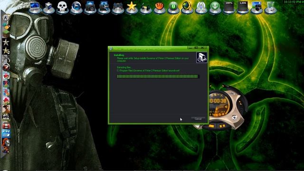Viewport: 304px width, 171px height.
Task: Click the 'Installing' heading in setup window
Action: pos(119,55)
